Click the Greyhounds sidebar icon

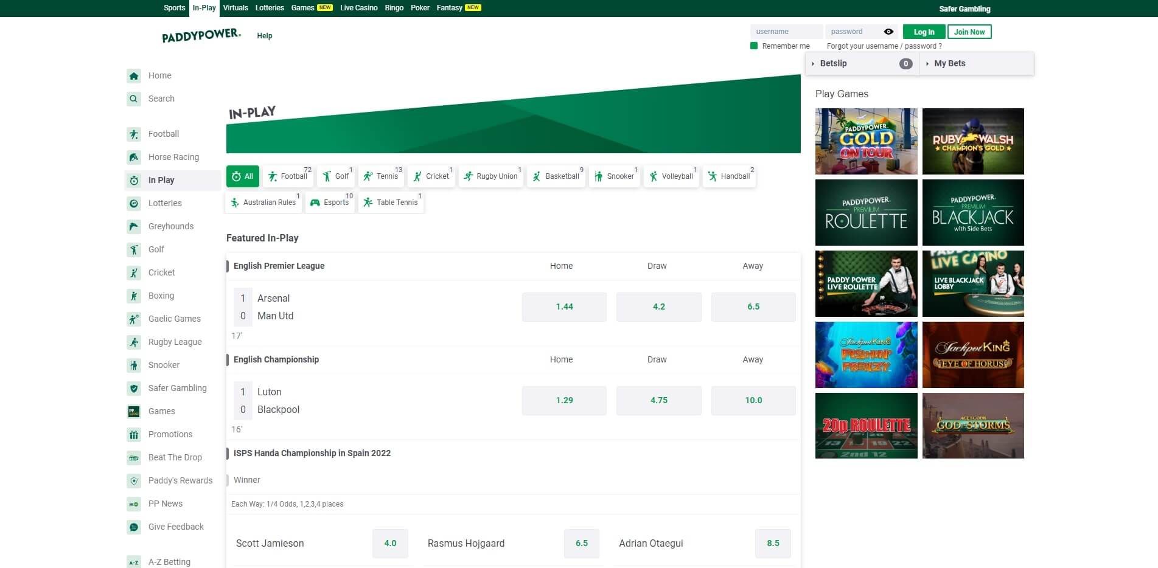tap(134, 226)
